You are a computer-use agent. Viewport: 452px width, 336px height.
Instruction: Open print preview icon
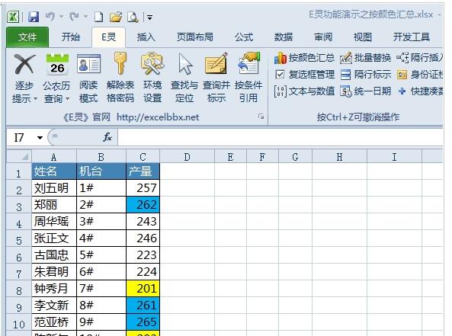point(133,17)
